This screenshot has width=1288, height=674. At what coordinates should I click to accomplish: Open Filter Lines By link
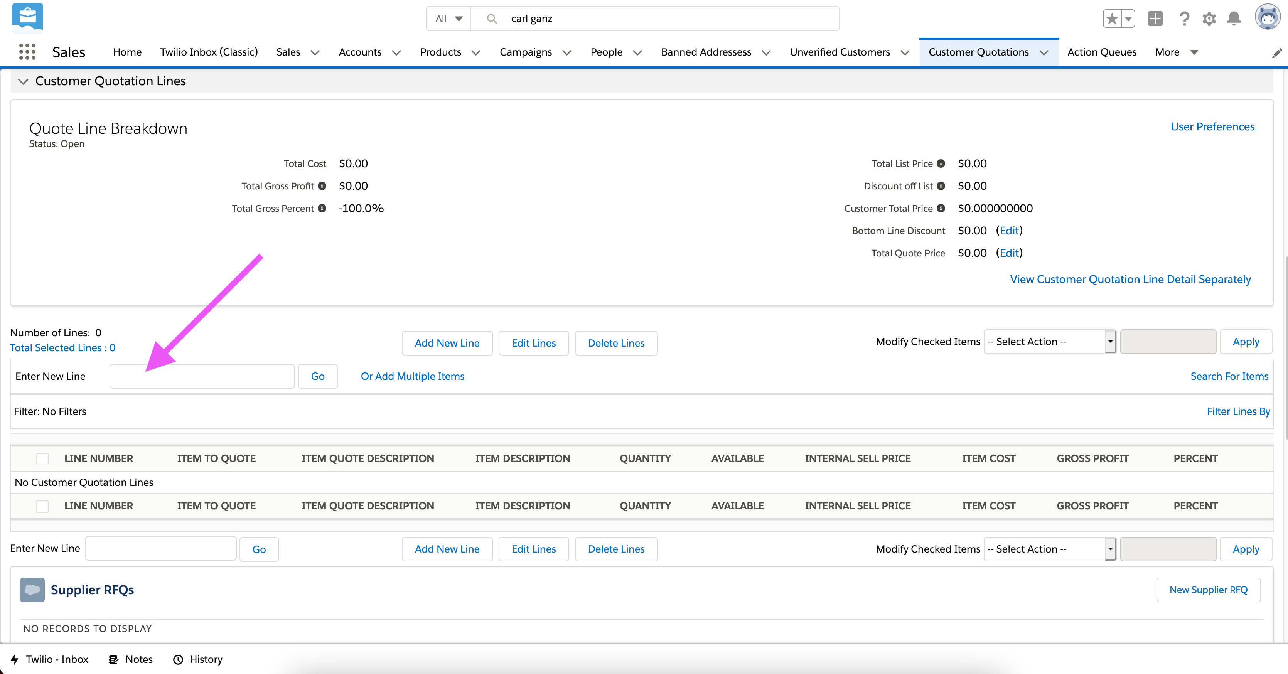tap(1238, 411)
